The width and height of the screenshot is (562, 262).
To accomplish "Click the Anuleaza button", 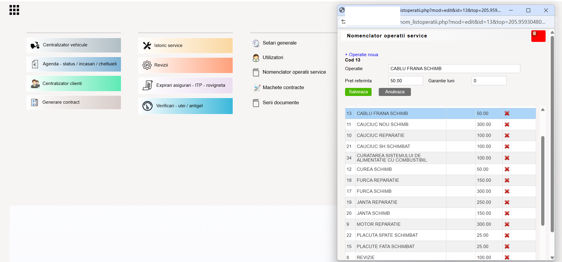I will (395, 92).
